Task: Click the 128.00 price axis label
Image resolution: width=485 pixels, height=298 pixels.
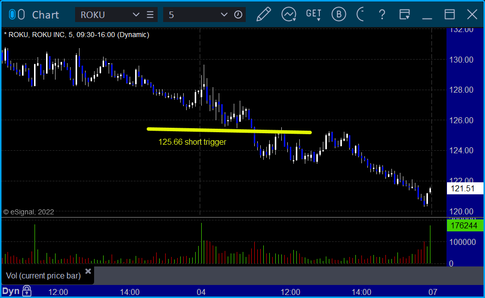Action: [461, 90]
